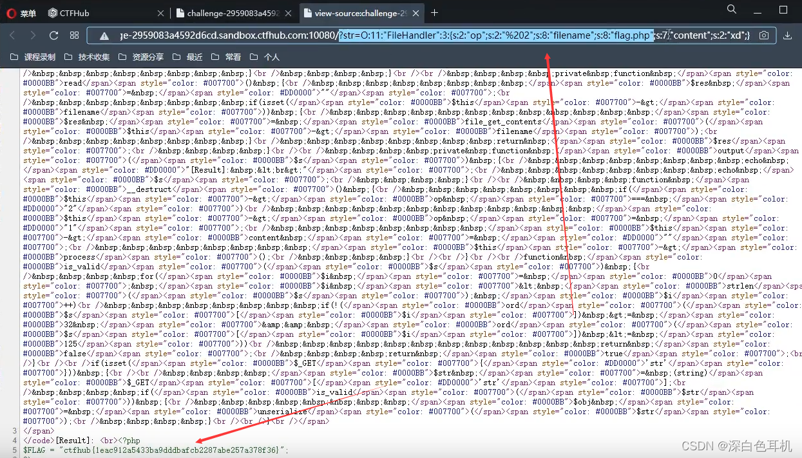This screenshot has width=802, height=458.
Task: Open the 课程录制 bookmark folder
Action: tap(33, 57)
